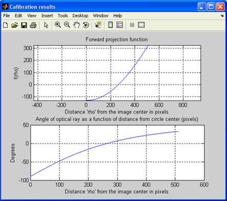
Task: Open a file using the folder icon
Action: [x=15, y=25]
